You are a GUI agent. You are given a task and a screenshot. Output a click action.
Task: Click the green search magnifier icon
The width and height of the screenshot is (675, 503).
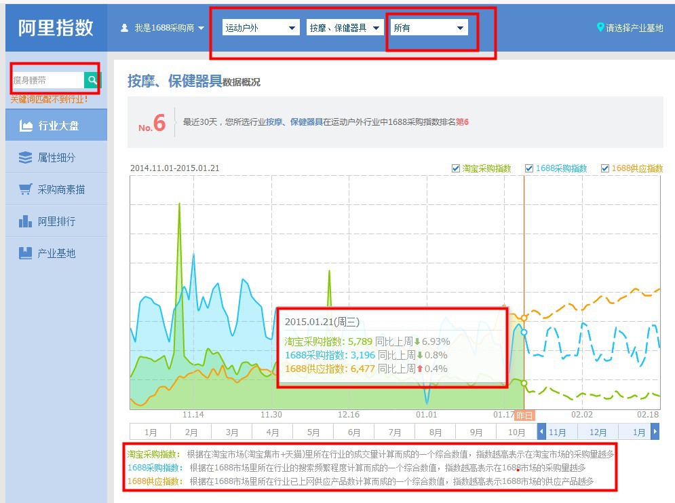point(92,79)
